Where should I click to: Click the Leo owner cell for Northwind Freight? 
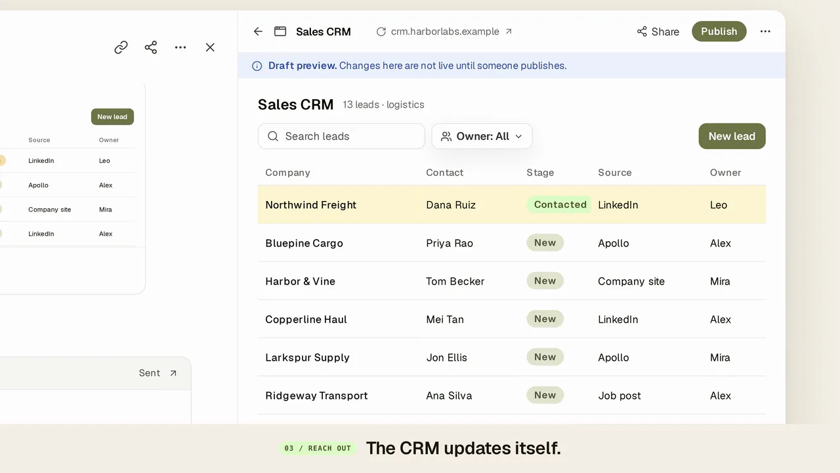pyautogui.click(x=719, y=205)
